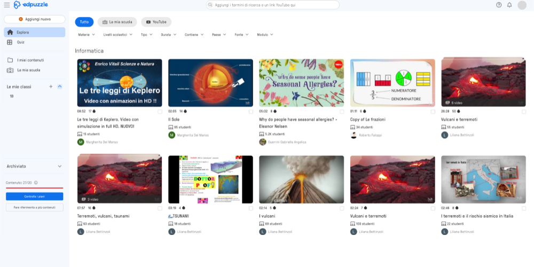Click camera icon in La mia scuola chip
Image resolution: width=534 pixels, height=267 pixels.
click(x=105, y=22)
